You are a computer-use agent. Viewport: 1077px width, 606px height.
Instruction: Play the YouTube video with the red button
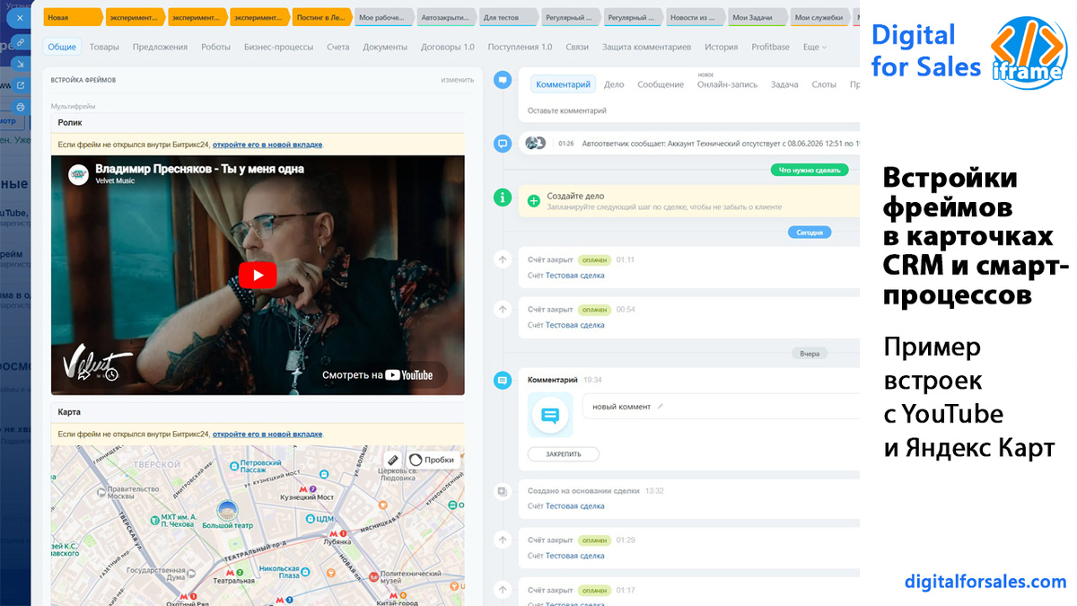(258, 275)
